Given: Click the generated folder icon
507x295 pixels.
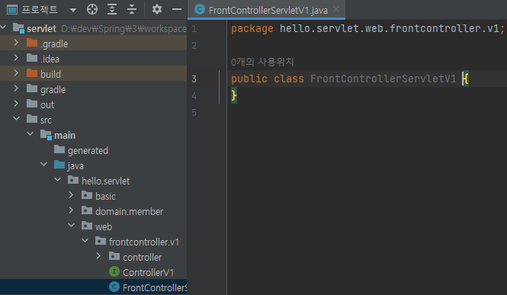Looking at the screenshot, I should 59,149.
